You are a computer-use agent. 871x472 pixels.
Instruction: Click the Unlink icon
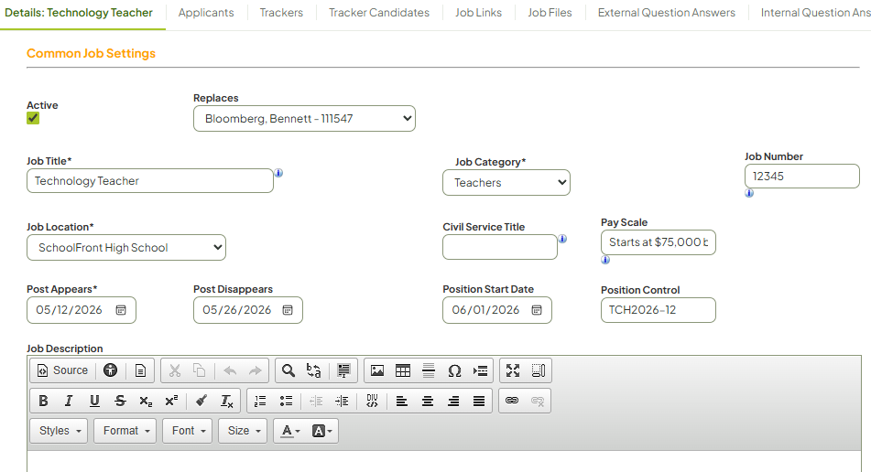(x=537, y=401)
